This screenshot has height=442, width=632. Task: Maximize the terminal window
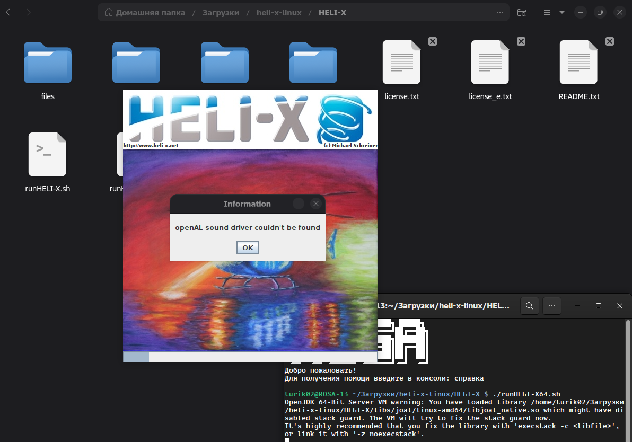[599, 306]
